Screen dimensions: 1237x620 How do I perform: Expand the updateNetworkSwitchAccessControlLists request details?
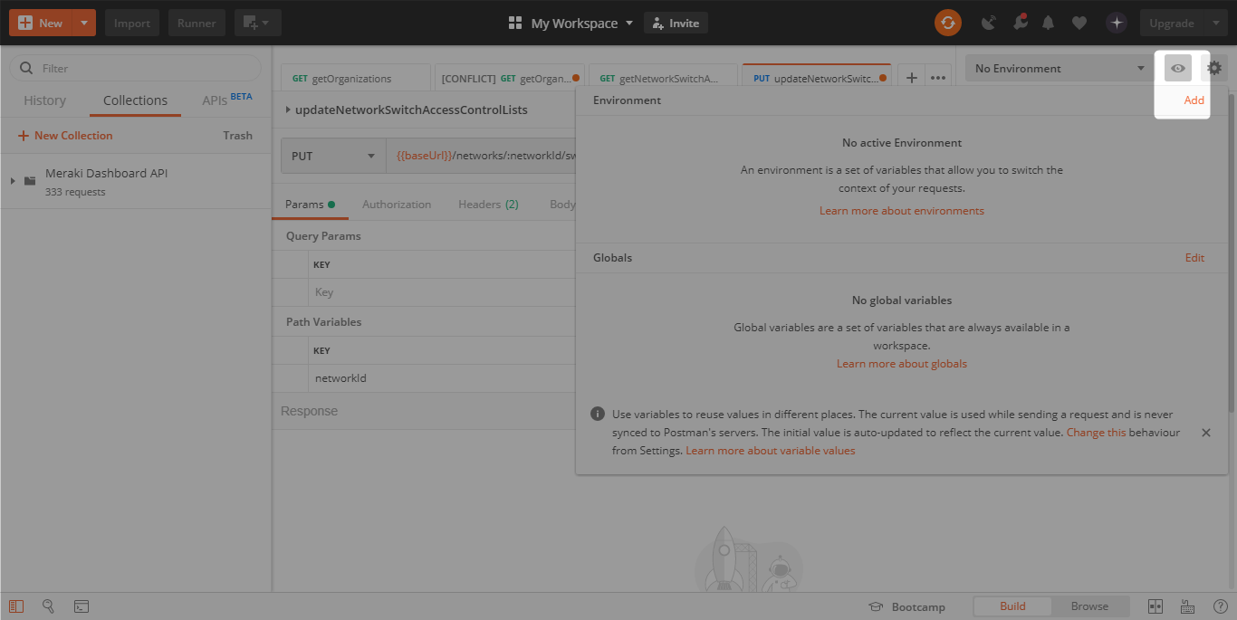point(288,110)
